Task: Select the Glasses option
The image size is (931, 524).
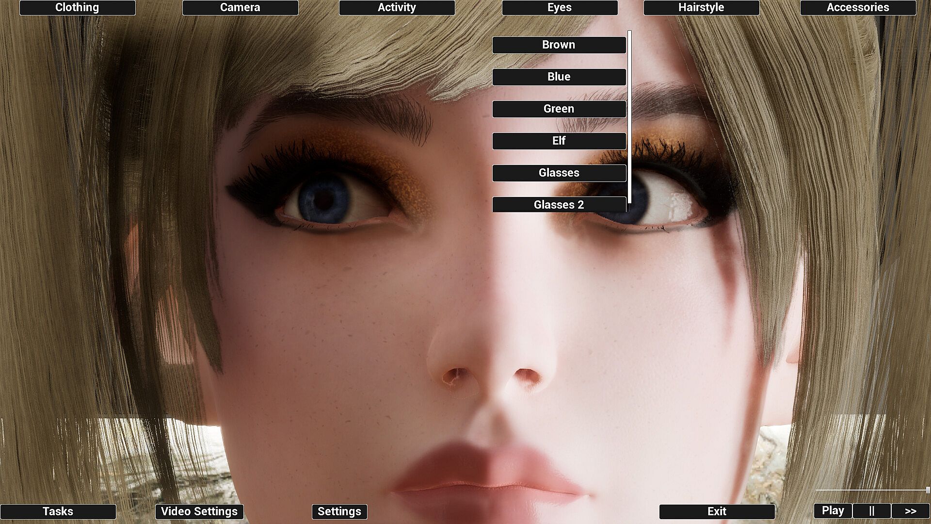Action: coord(559,173)
